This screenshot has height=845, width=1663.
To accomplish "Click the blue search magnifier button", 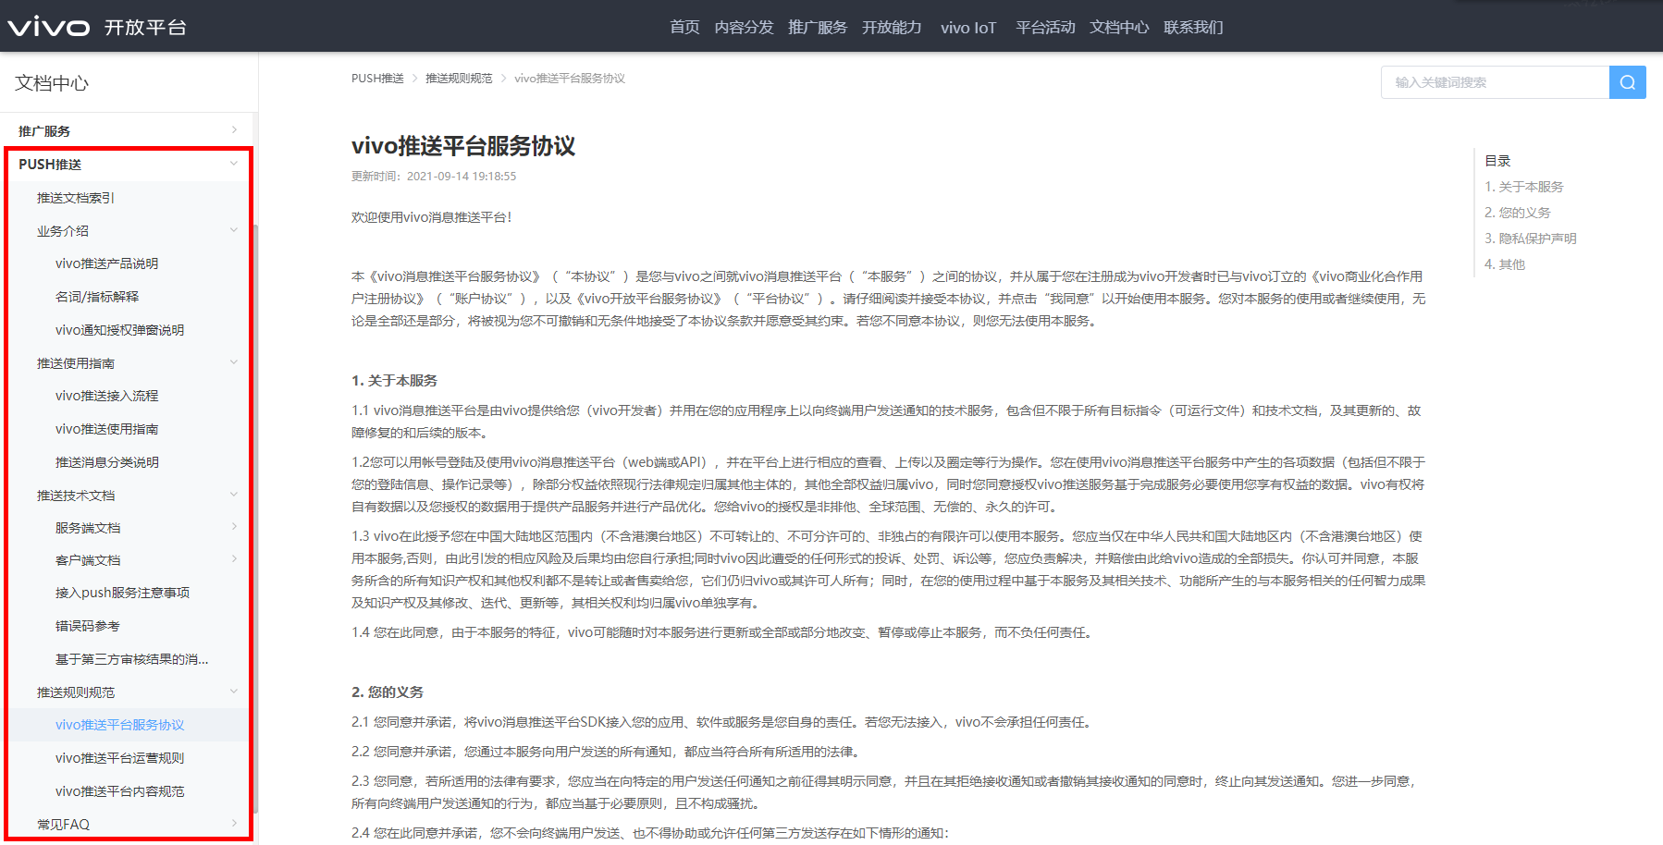I will [x=1627, y=82].
